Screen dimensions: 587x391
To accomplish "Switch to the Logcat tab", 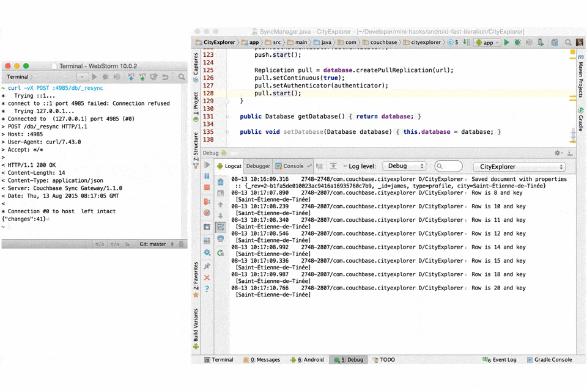I will coord(229,166).
